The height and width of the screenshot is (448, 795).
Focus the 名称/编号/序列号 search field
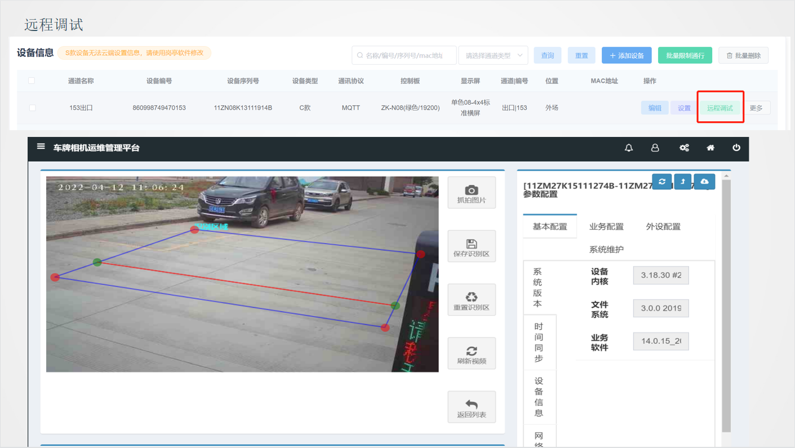click(x=404, y=55)
